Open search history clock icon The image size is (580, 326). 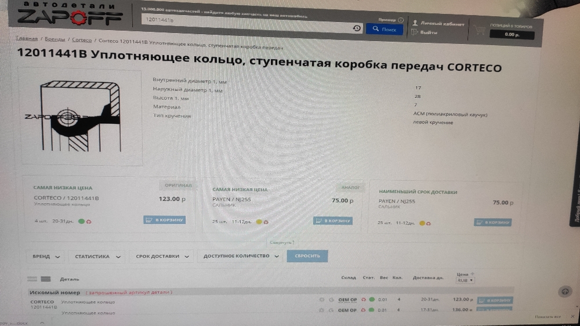click(x=357, y=28)
